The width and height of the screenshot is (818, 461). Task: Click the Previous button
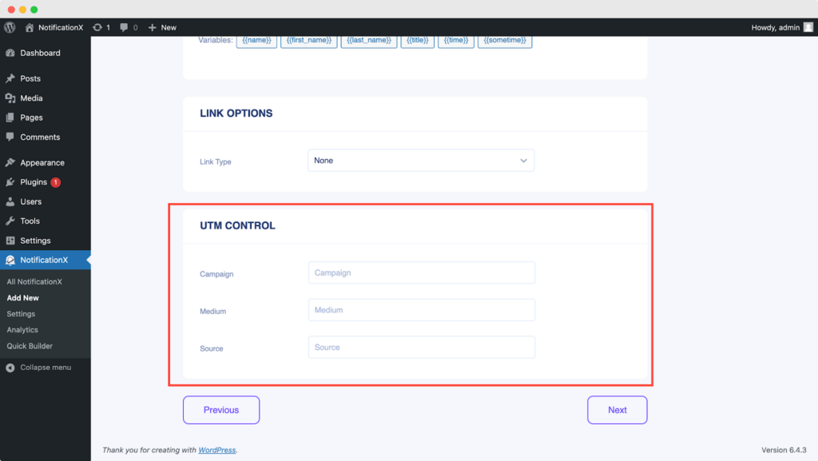point(221,409)
